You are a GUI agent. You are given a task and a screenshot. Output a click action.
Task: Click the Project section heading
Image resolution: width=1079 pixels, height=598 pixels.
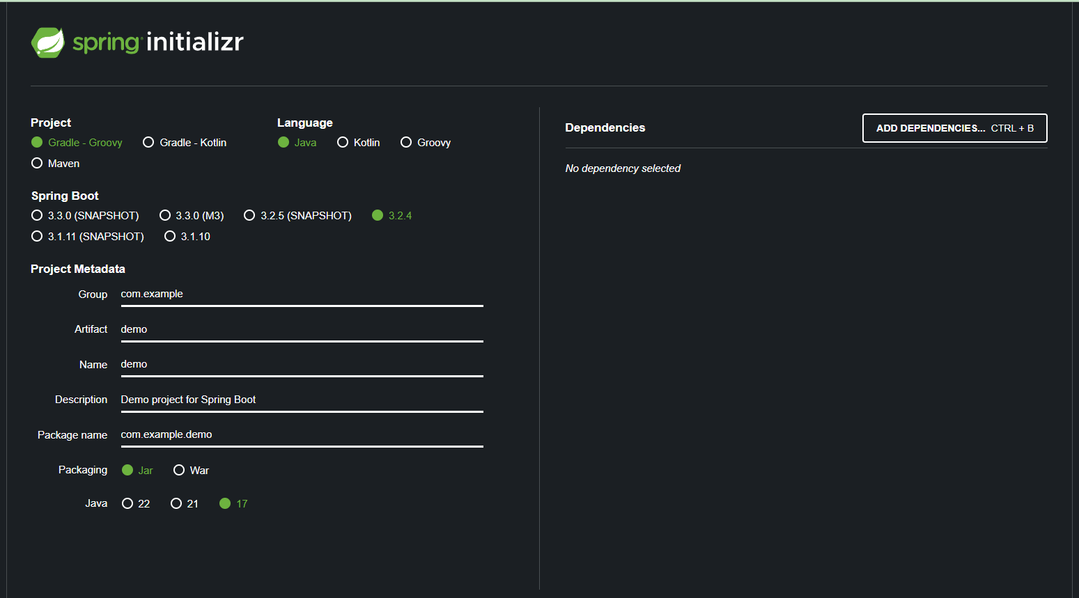51,123
